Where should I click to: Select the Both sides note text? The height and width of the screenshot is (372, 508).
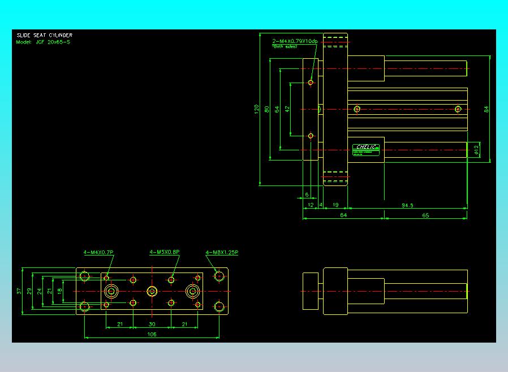click(x=285, y=46)
